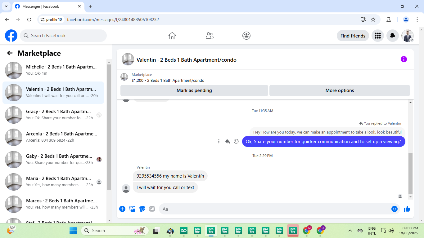Click the message "I will wait for you call or text"
The image size is (424, 238).
click(165, 187)
